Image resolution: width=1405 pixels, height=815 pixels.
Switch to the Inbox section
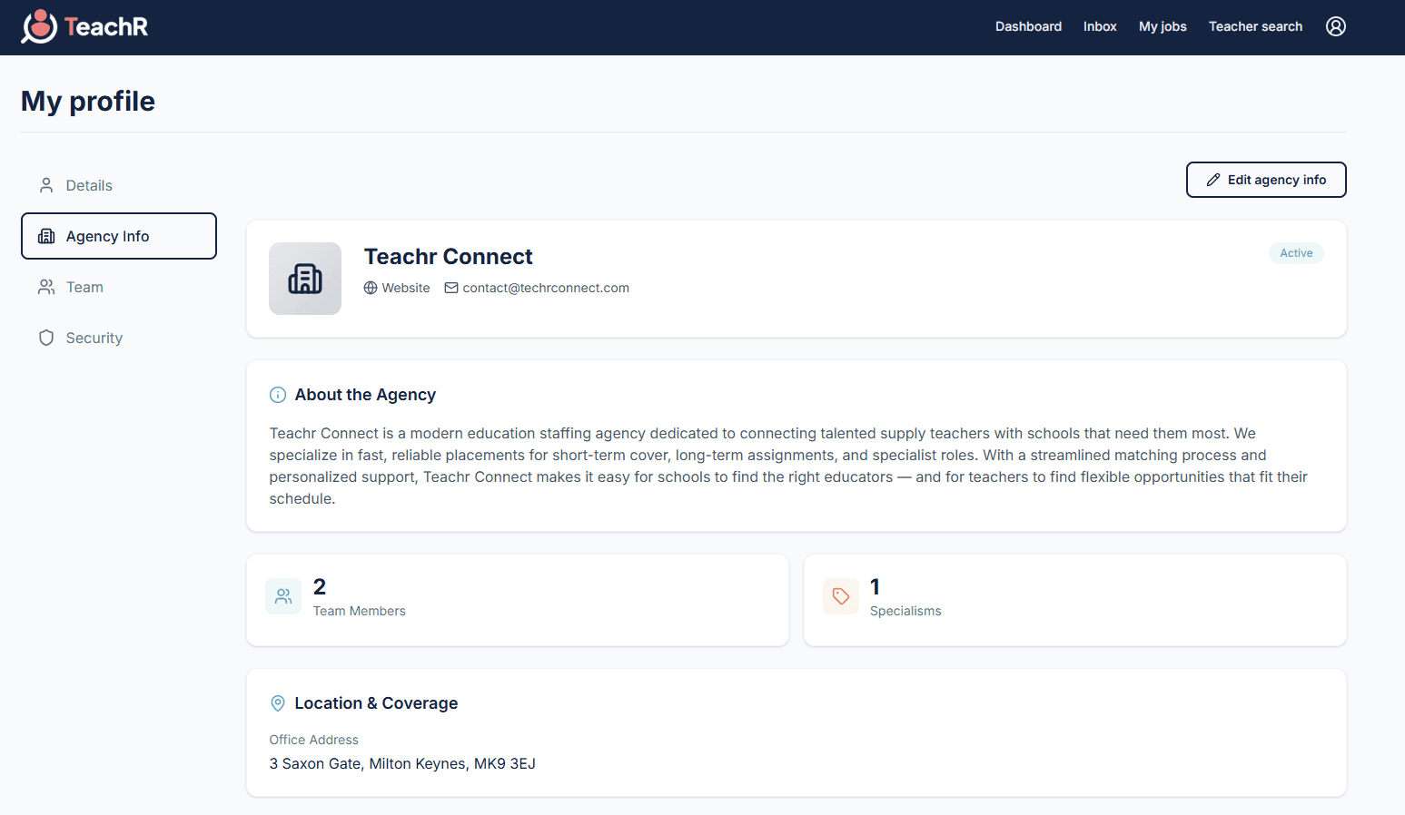point(1100,26)
